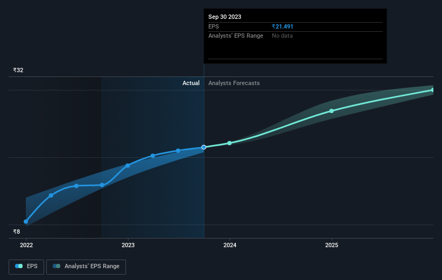Click the 2025 x-axis label
Viewport: 442px width, 280px height.
coord(332,246)
